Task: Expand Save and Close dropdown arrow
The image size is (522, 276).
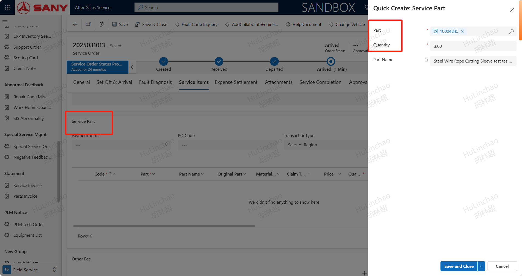Action: click(481, 266)
